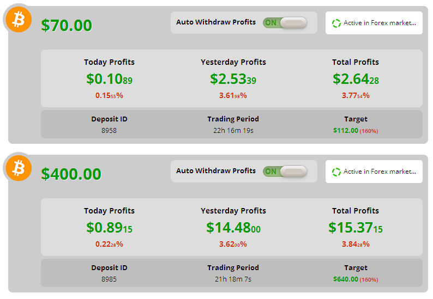Click the Bitcoin icon on the $400.00 deposit
This screenshot has height=299, width=433.
click(x=19, y=168)
